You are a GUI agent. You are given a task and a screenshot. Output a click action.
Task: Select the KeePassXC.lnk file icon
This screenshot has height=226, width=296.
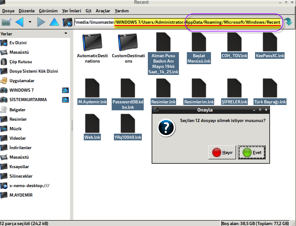[270, 42]
